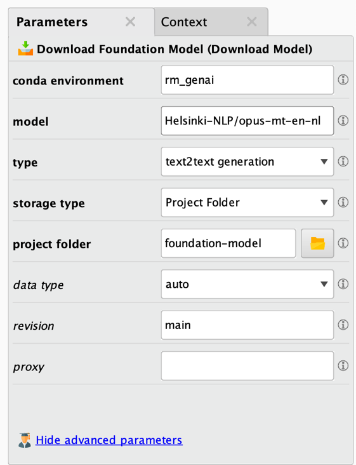Click the info icon beside proxy field
The height and width of the screenshot is (465, 356).
coord(343,365)
